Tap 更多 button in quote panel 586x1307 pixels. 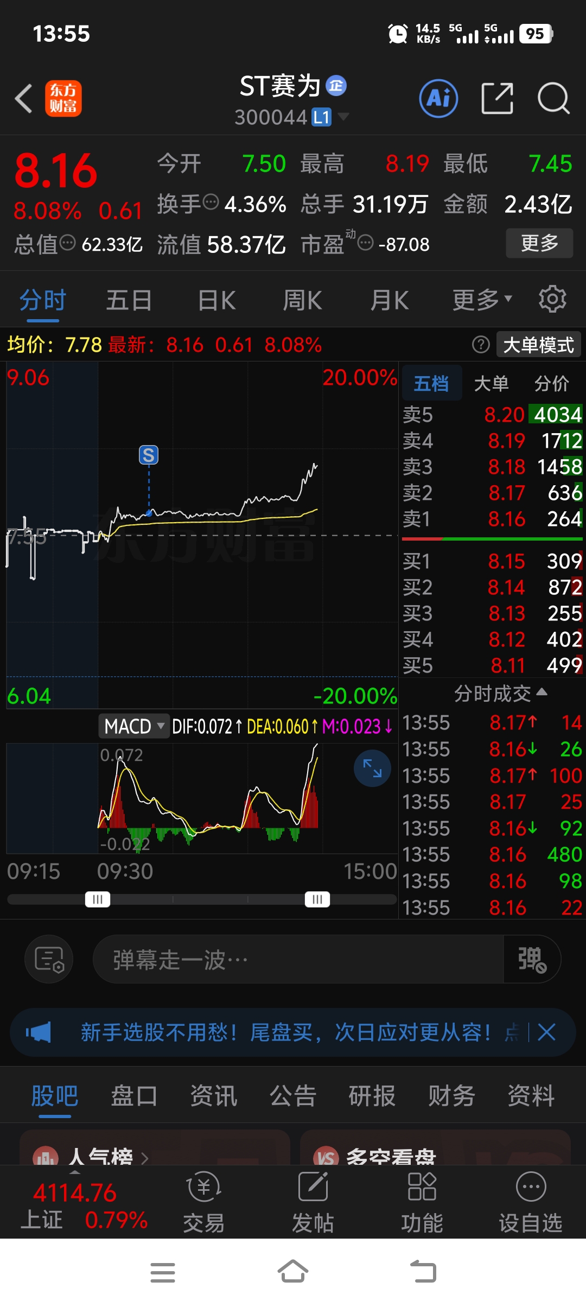click(539, 243)
